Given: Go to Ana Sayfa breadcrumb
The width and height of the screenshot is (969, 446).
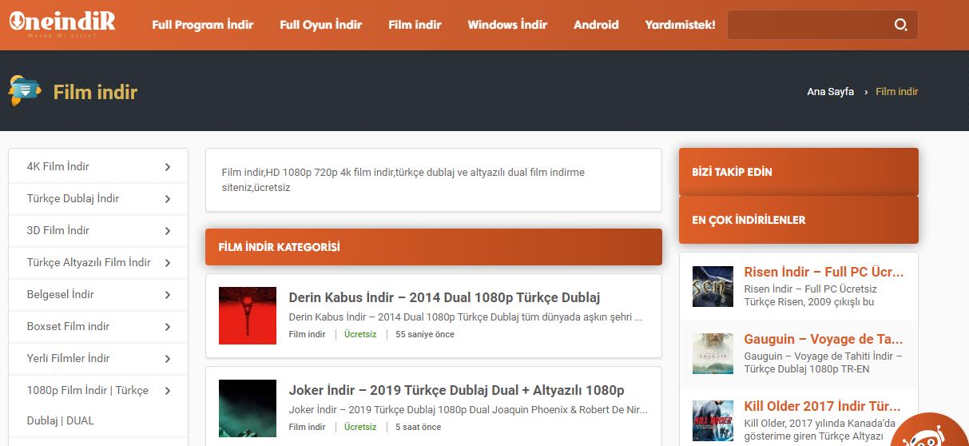Looking at the screenshot, I should coord(830,92).
